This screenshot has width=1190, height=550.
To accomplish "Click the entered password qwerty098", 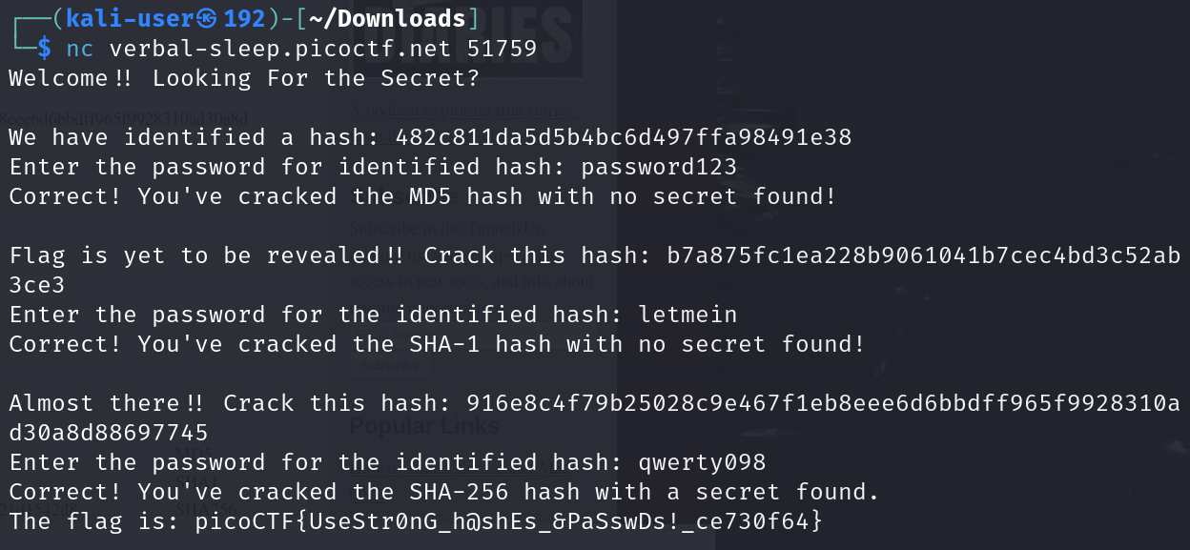I will click(x=702, y=462).
